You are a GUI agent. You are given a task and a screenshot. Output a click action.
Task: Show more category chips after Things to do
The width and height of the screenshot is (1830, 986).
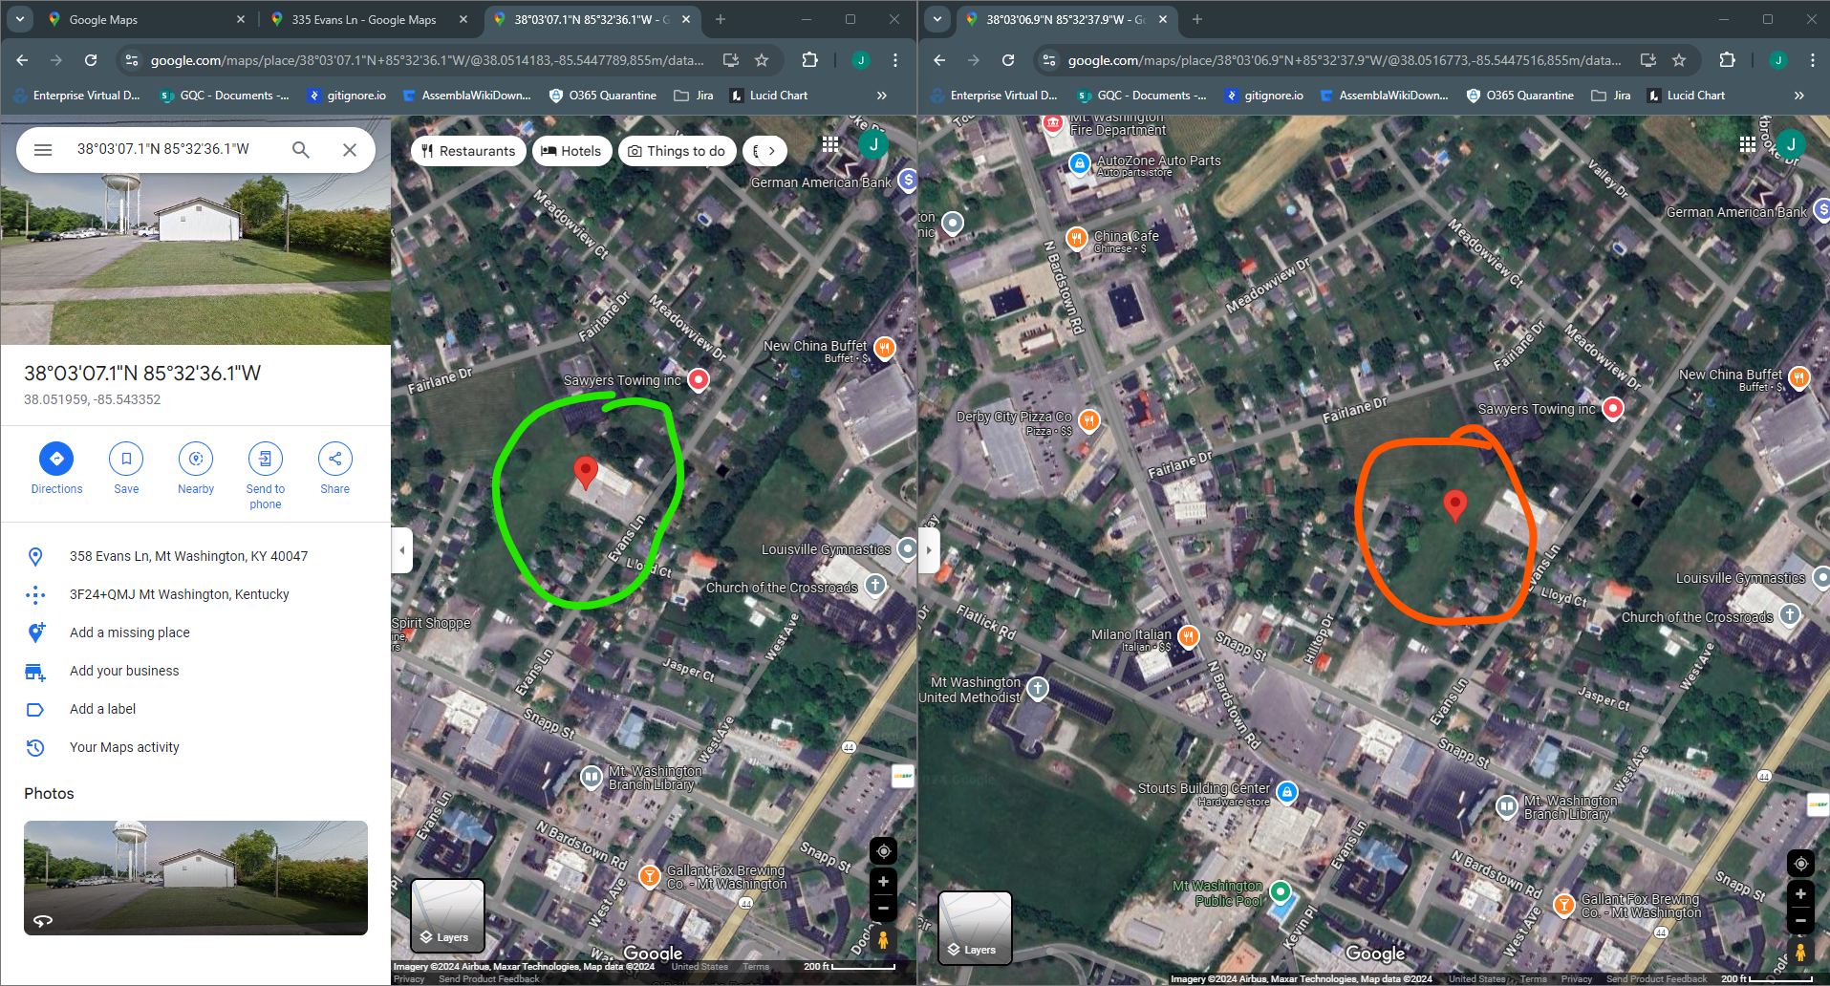pos(771,151)
